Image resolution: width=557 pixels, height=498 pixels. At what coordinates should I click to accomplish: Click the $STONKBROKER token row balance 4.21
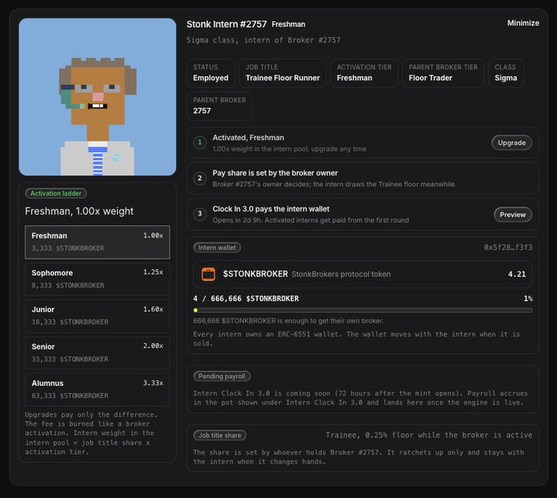point(517,274)
